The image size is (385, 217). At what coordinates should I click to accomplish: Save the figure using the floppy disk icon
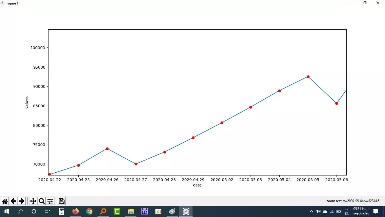[x=62, y=201]
